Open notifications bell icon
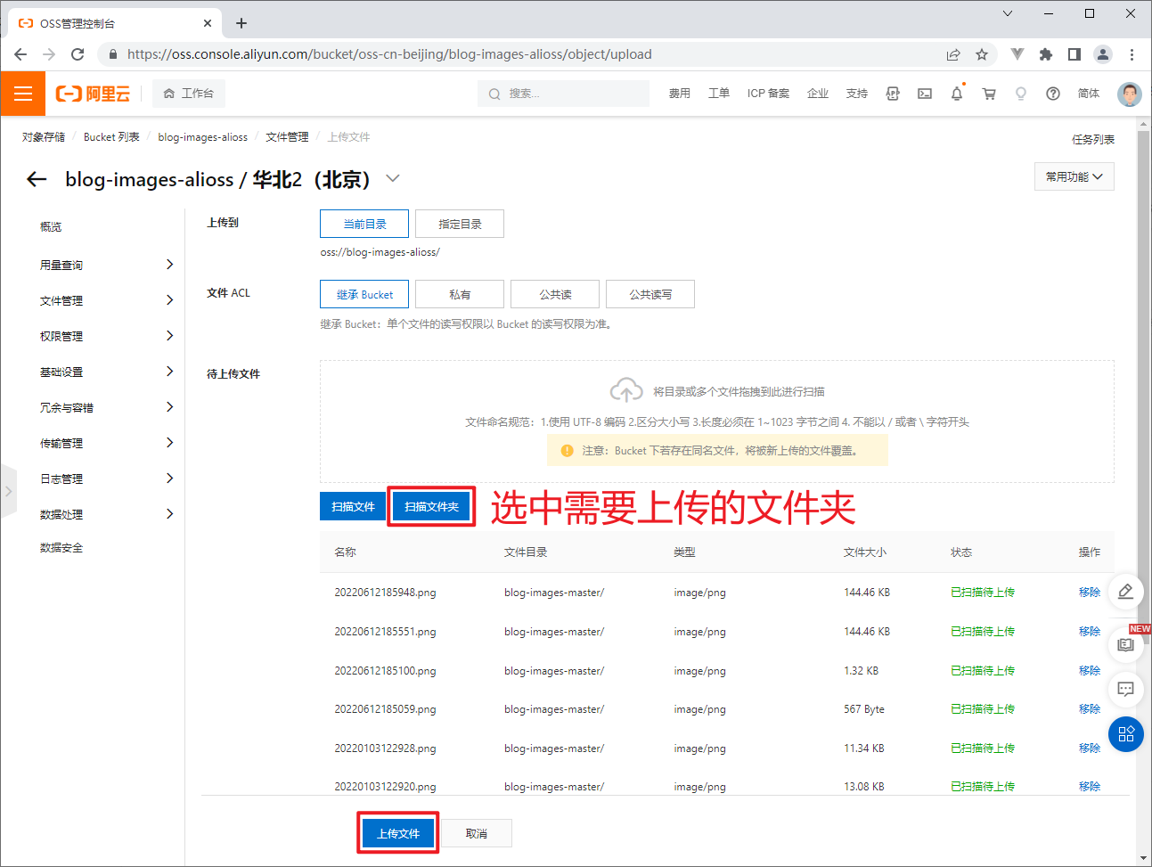Image resolution: width=1152 pixels, height=867 pixels. pos(957,94)
